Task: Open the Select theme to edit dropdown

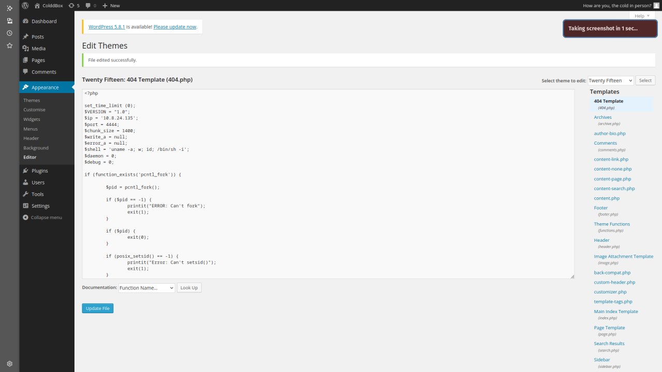Action: pos(610,81)
